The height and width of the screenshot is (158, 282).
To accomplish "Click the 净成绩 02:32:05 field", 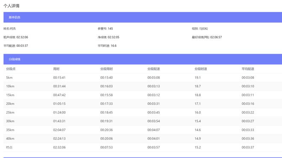I will pos(109,37).
